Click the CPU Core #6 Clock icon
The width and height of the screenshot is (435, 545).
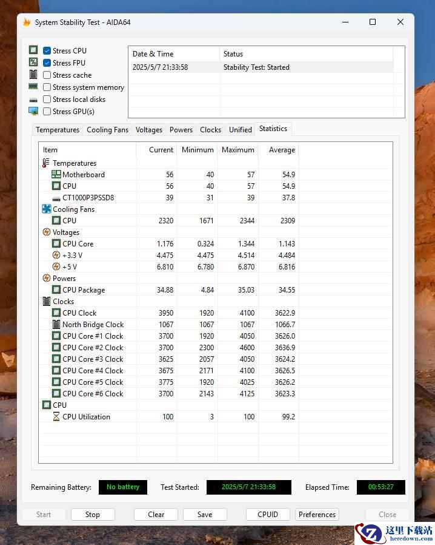[56, 393]
